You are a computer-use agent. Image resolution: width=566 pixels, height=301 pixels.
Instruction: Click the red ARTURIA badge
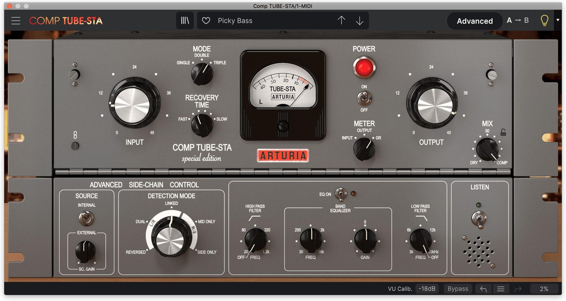283,155
